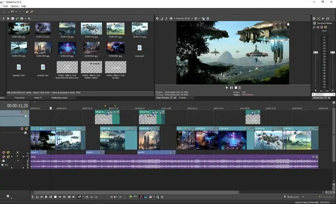Click the Views icon in Project Media toolbar

click(x=22, y=18)
